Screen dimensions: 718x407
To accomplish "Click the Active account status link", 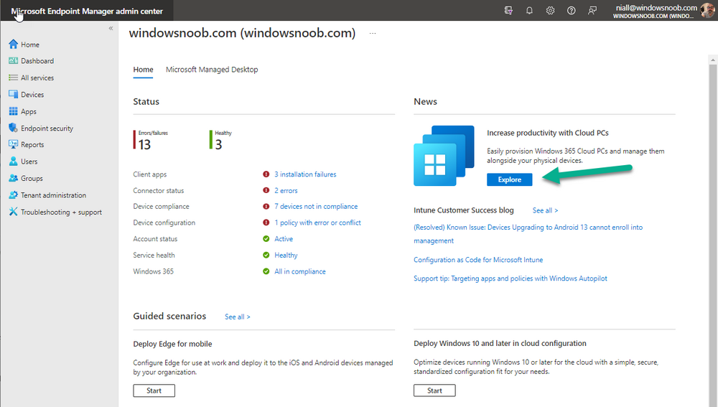I will pyautogui.click(x=284, y=239).
